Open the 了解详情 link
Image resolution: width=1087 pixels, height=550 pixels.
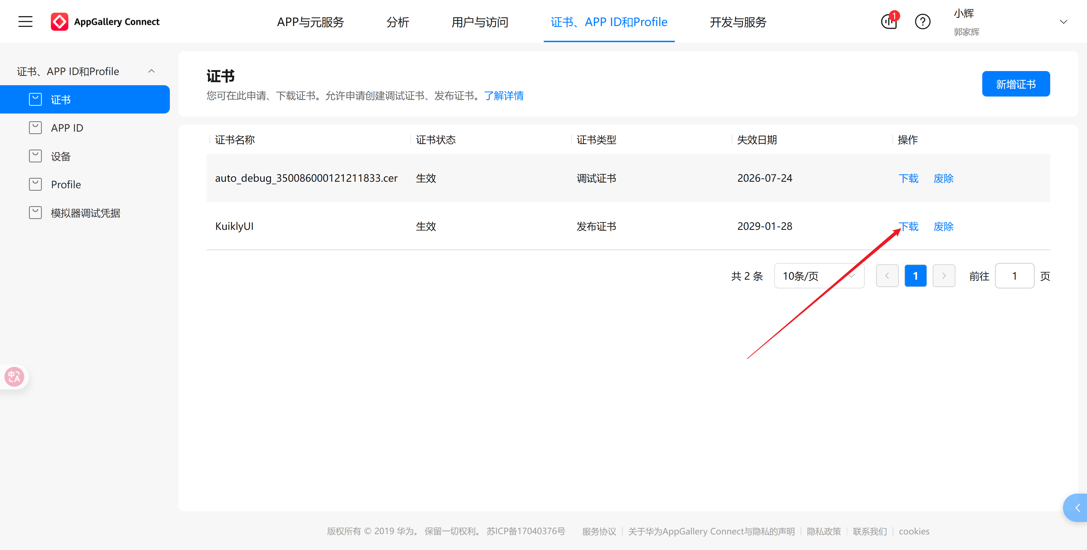pos(504,96)
